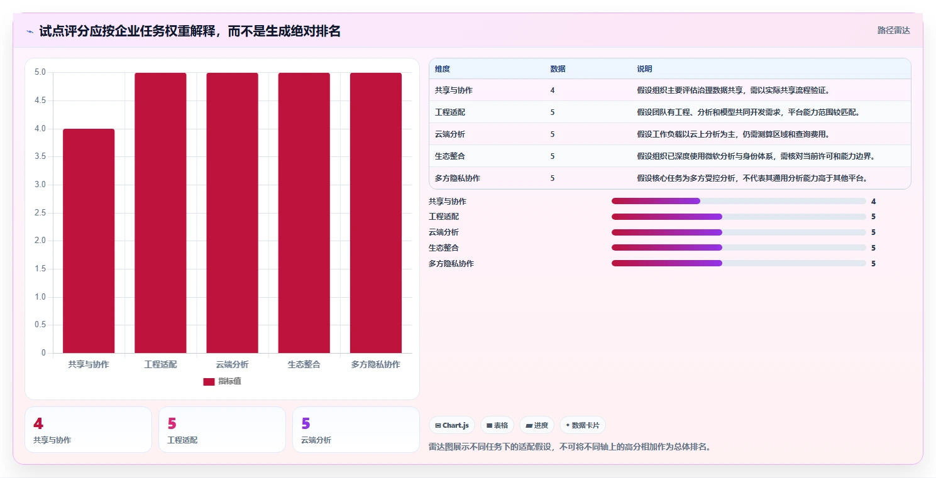Click the 共享与协作 progress list label
The image size is (936, 478).
(448, 202)
